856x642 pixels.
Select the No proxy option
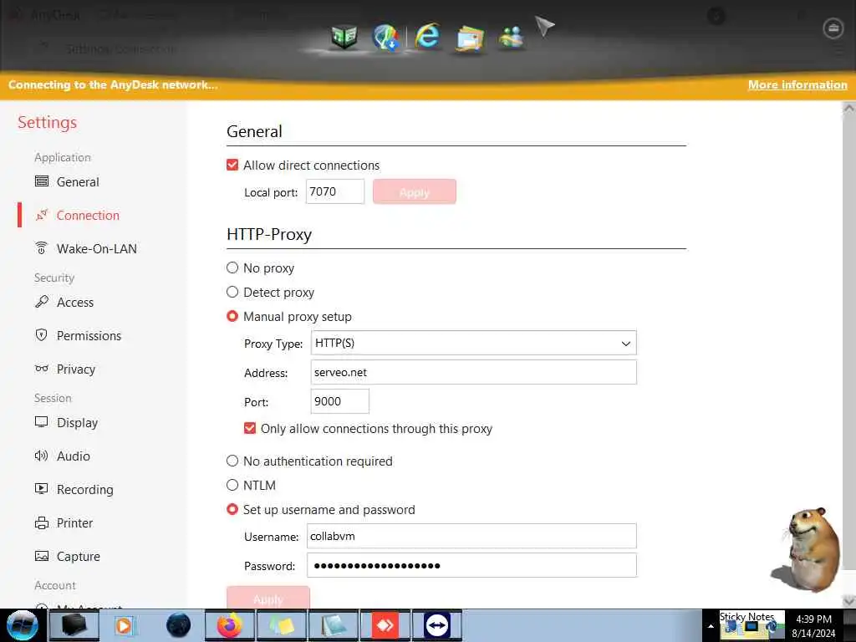(x=232, y=267)
